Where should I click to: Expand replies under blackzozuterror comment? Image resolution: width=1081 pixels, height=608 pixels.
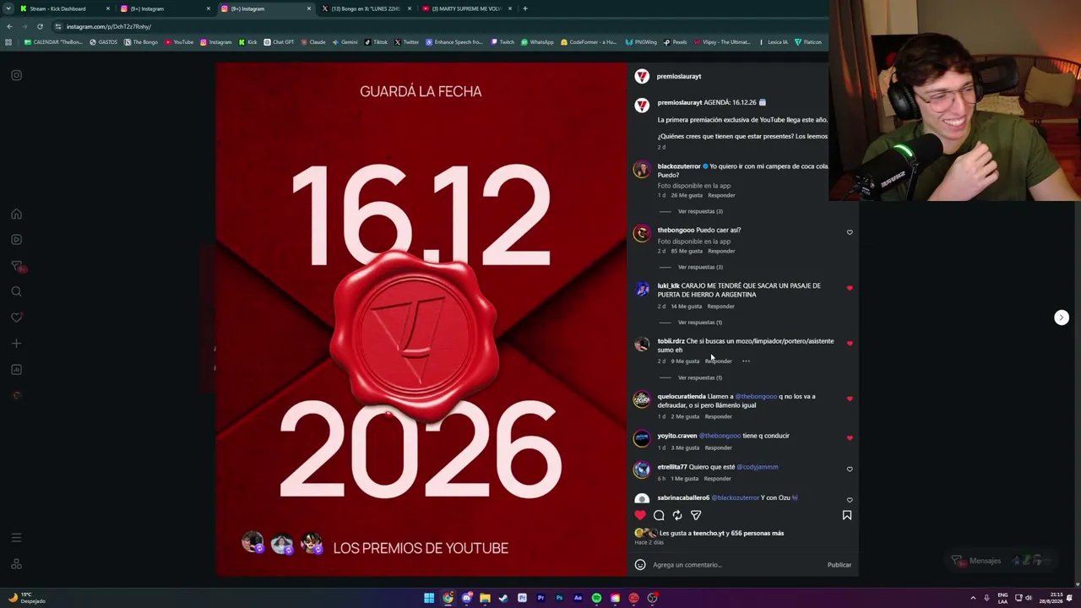700,211
